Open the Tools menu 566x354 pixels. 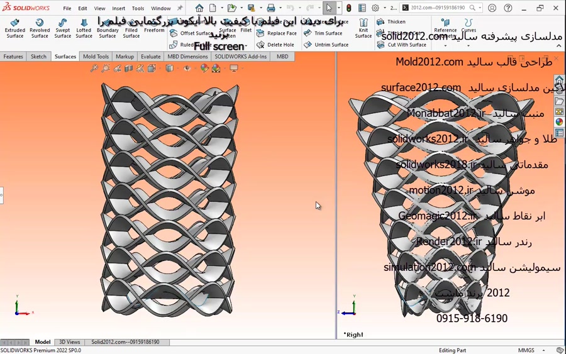click(138, 8)
